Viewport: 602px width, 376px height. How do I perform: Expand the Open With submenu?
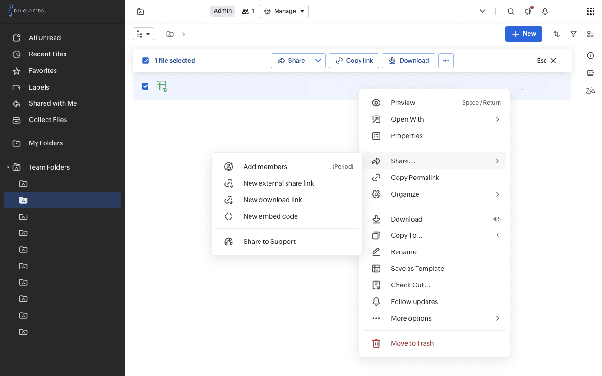[x=497, y=119]
